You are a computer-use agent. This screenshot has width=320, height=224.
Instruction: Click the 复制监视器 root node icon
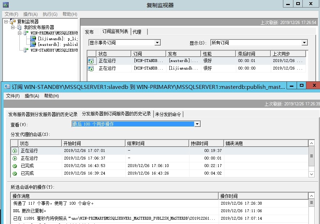coord(13,22)
